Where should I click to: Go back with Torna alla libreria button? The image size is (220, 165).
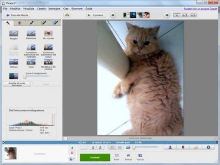click(17, 15)
